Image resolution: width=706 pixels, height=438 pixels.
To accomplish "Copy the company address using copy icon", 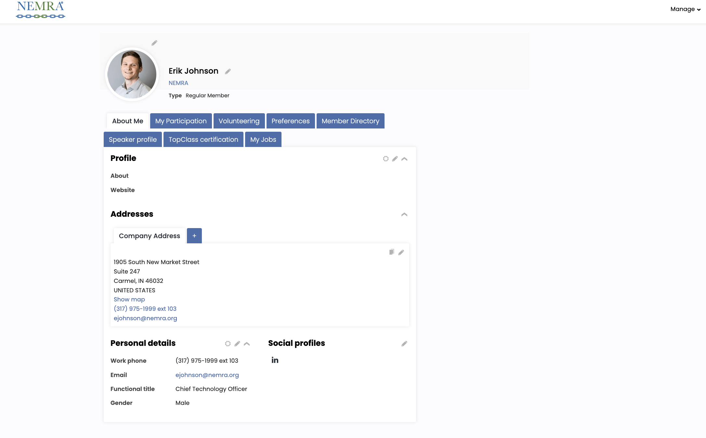I will pos(392,252).
